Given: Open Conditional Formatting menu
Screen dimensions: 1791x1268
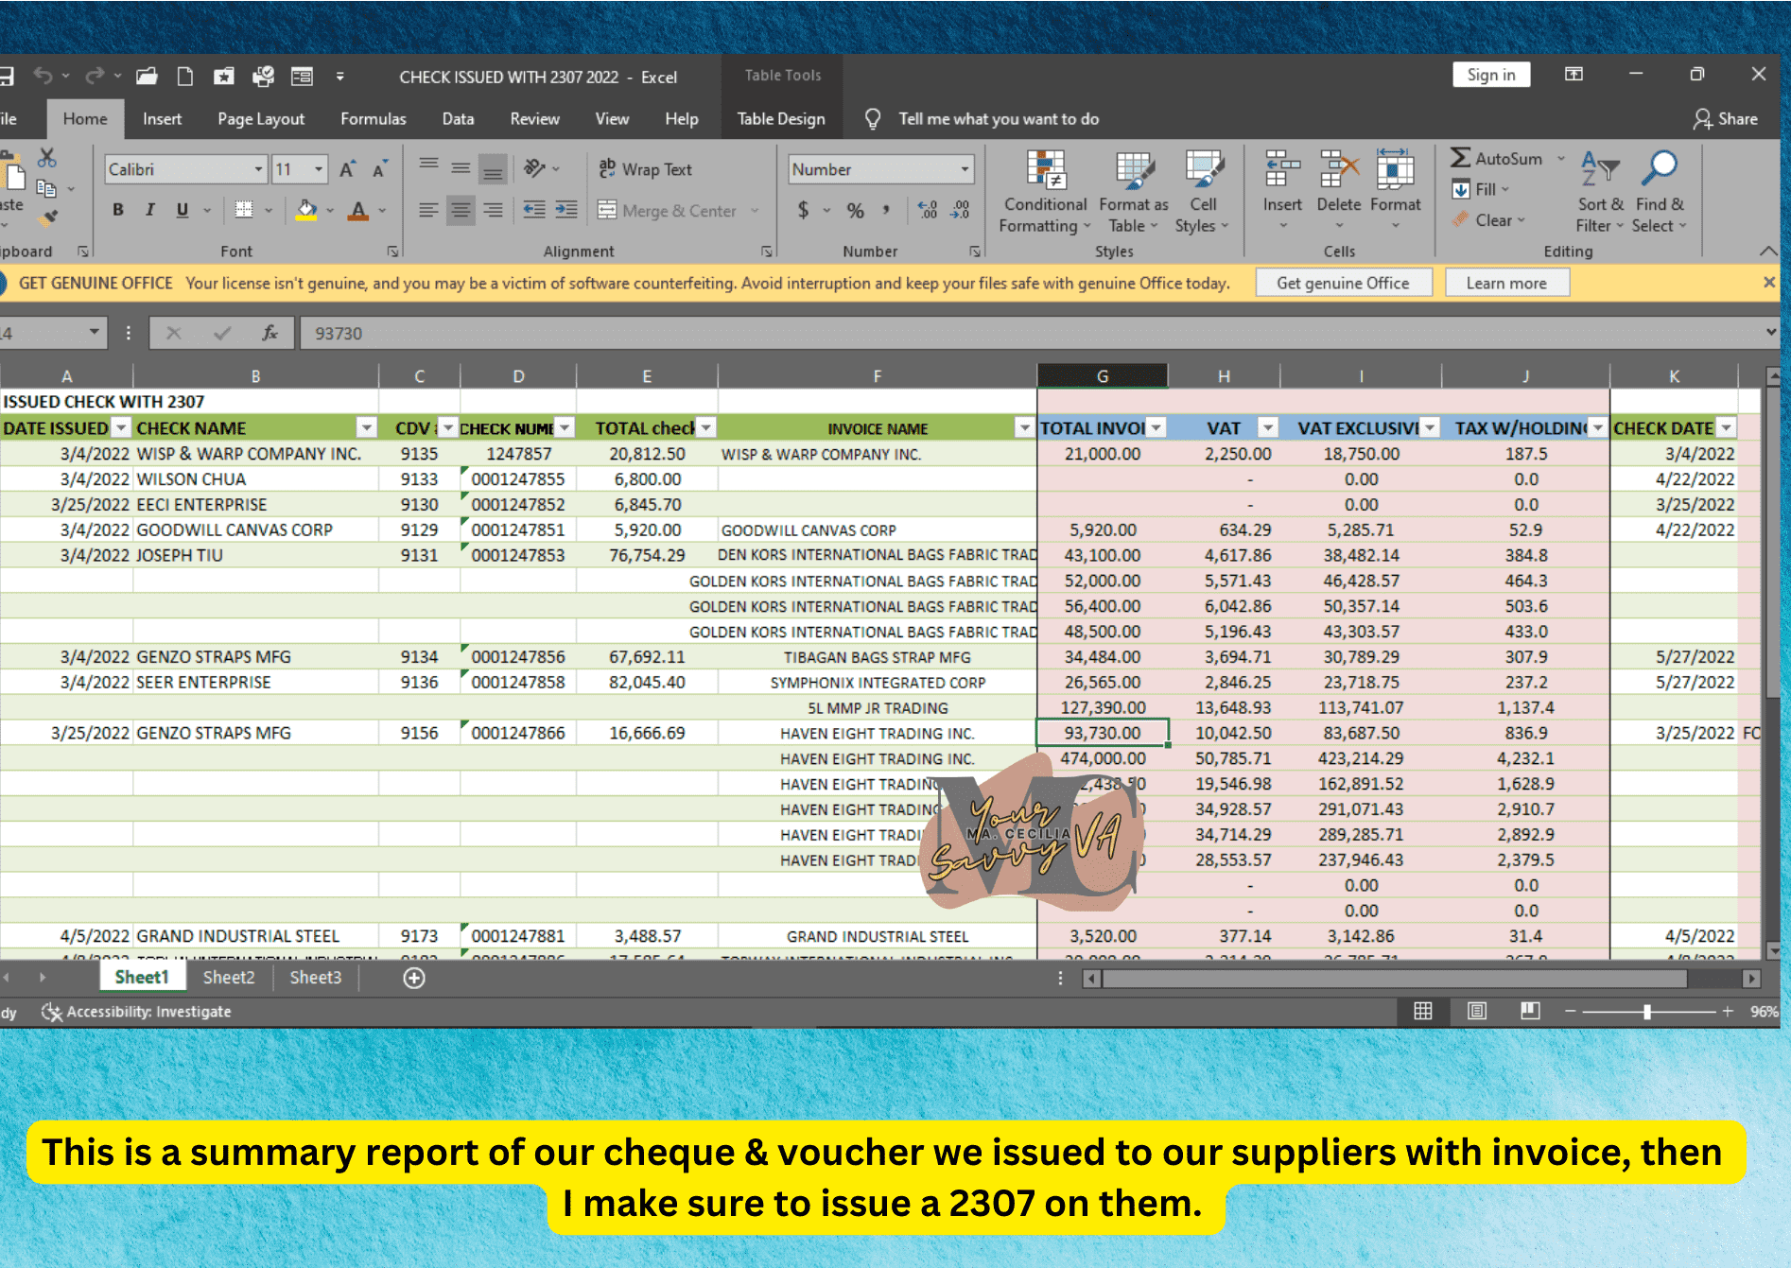Looking at the screenshot, I should pyautogui.click(x=1046, y=192).
